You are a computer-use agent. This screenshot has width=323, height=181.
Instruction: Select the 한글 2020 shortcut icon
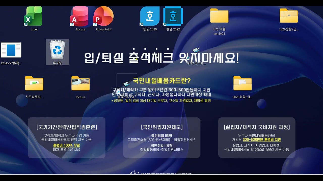pos(150,17)
